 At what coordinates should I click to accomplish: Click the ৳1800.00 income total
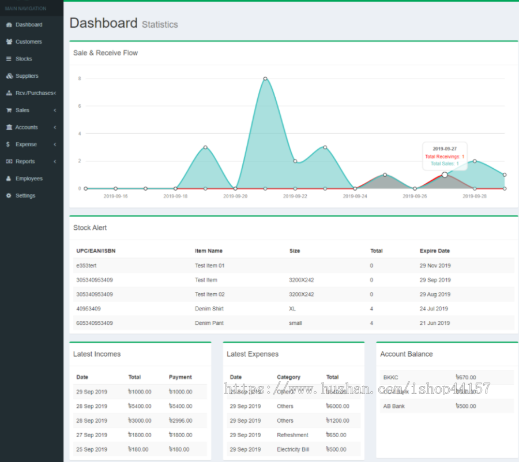click(140, 435)
